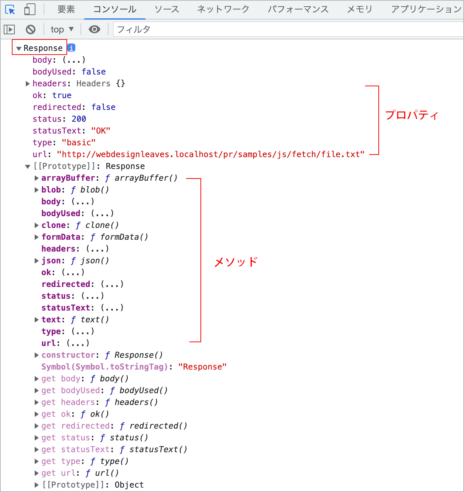Expand the [[Prototype]]: Object node
Viewport: 464px width, 492px height.
pyautogui.click(x=37, y=485)
